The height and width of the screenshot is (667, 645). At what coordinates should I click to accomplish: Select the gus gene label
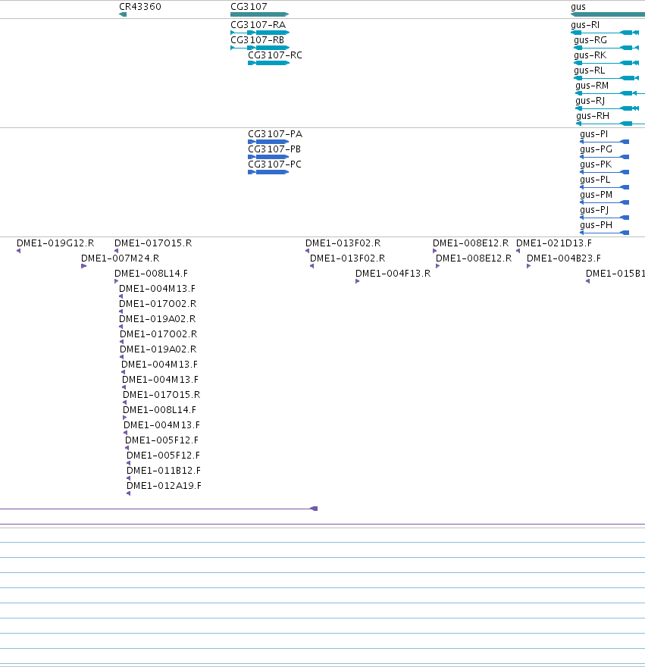(578, 7)
